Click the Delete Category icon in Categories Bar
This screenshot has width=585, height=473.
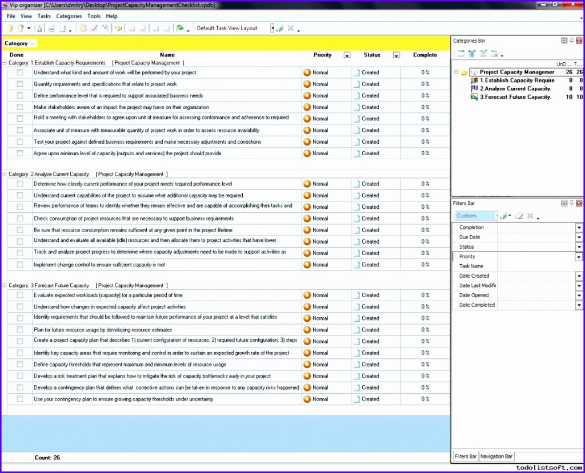[x=495, y=52]
